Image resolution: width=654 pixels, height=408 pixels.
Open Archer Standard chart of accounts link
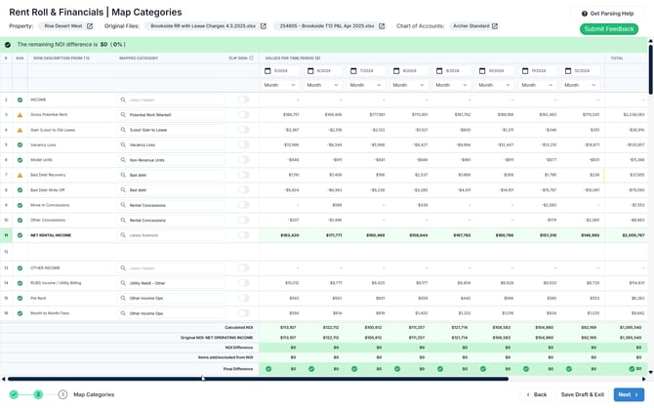click(495, 26)
